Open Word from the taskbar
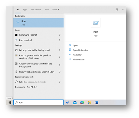This screenshot has height=118, width=139. [97, 102]
